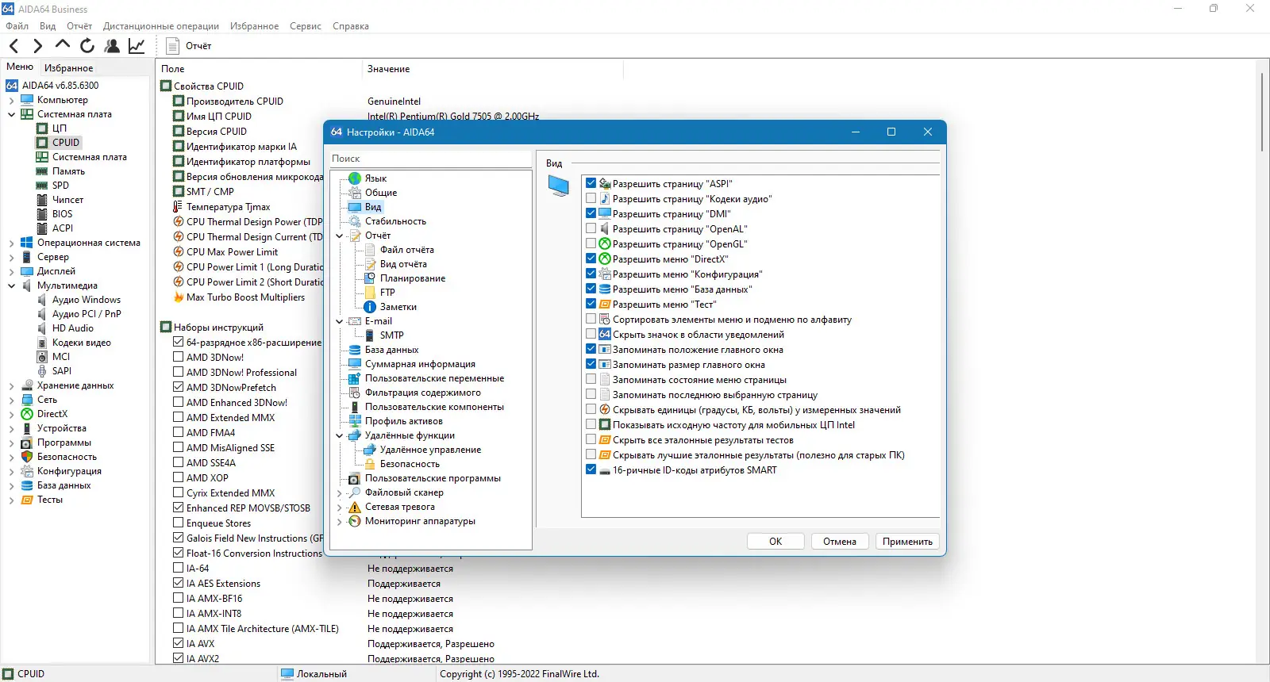Select the SPD memory icon in main tree
The width and height of the screenshot is (1270, 682).
pyautogui.click(x=42, y=186)
